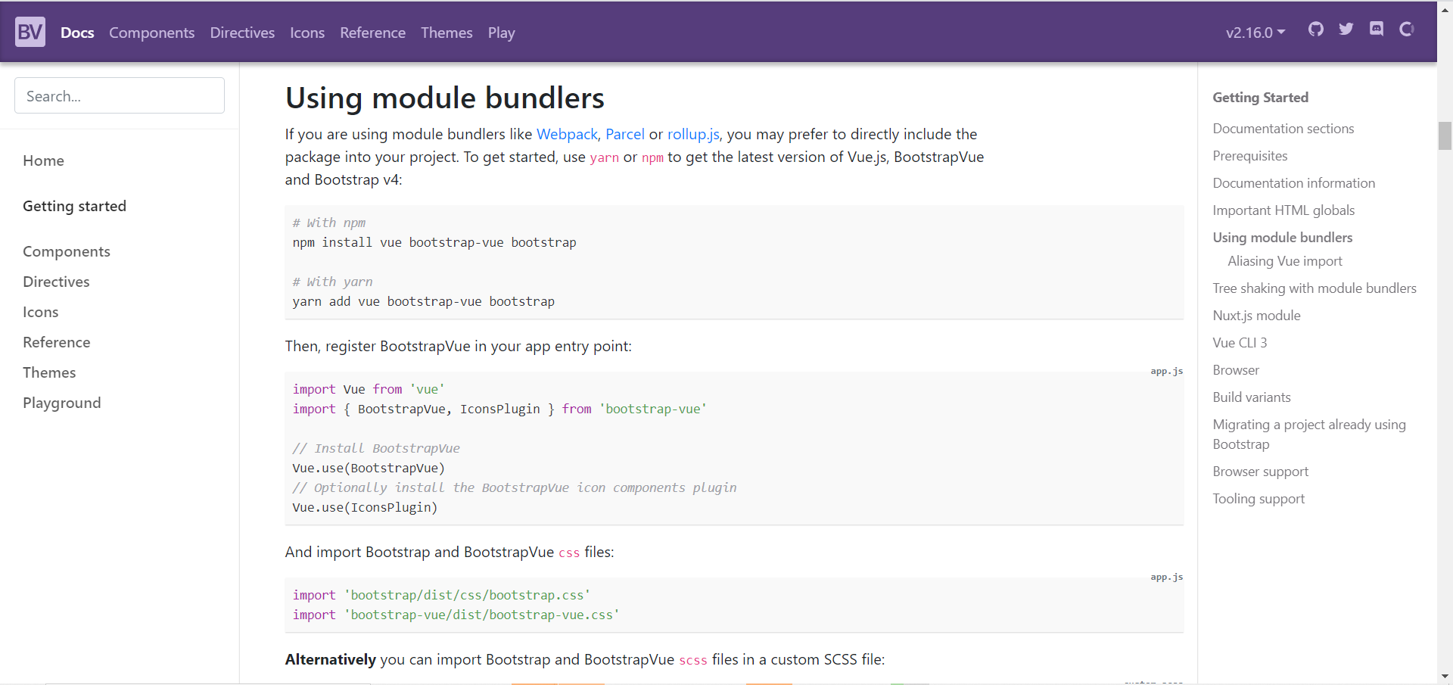Open Playground in left sidebar
Image resolution: width=1453 pixels, height=685 pixels.
61,403
